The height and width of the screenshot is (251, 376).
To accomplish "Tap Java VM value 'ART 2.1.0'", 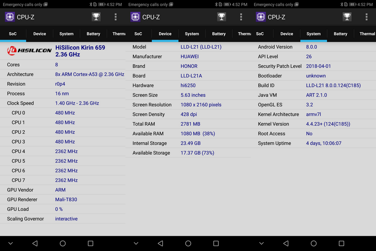I will click(x=317, y=95).
